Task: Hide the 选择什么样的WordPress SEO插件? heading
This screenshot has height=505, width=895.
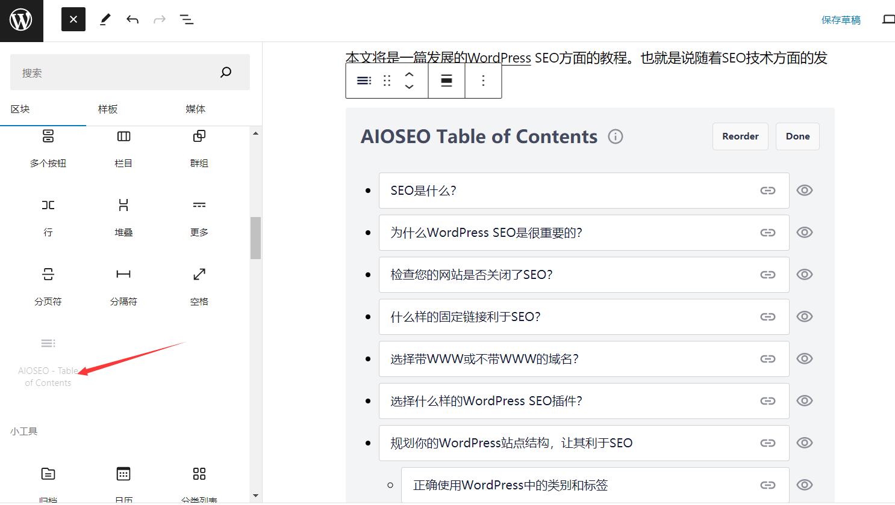Action: tap(805, 401)
